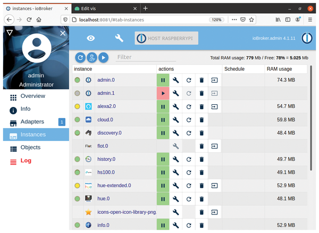
Task: Restart the history.0 instance
Action: (x=189, y=160)
